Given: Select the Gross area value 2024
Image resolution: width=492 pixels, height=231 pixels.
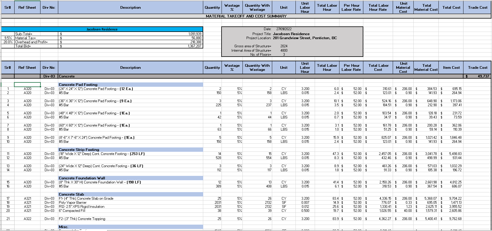Looking at the screenshot, I should [x=284, y=46].
